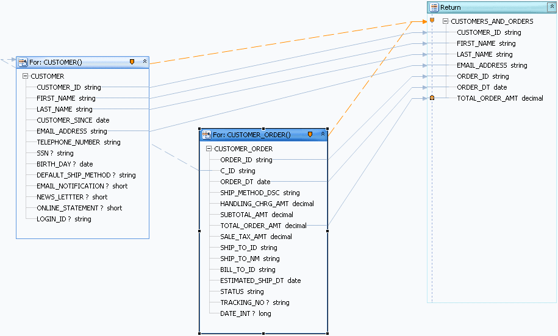Click the For: CUSTOMER_ORDER() node icon

point(207,135)
